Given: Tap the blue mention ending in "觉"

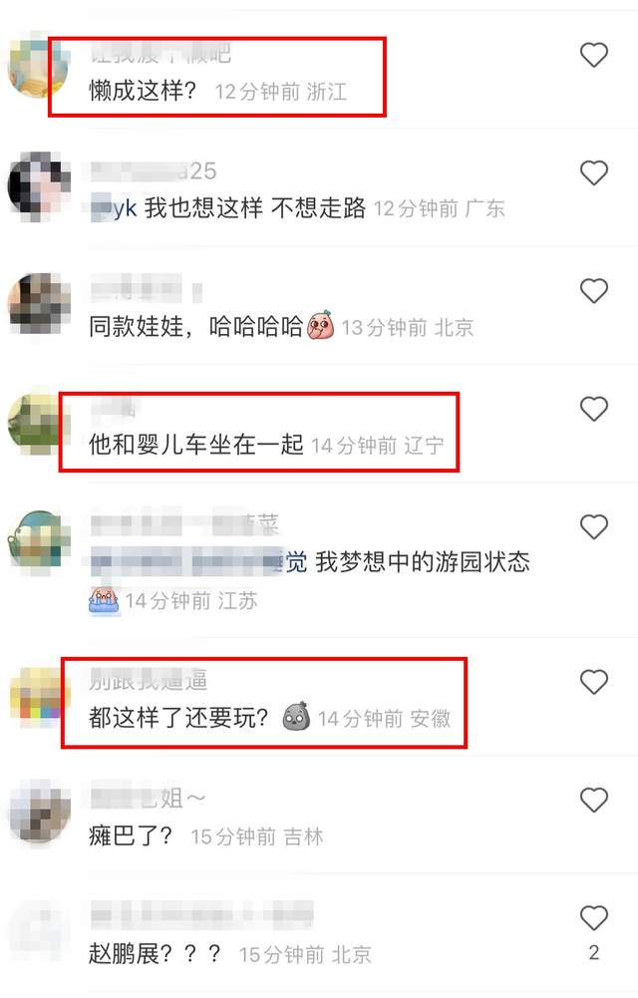Looking at the screenshot, I should coord(198,561).
